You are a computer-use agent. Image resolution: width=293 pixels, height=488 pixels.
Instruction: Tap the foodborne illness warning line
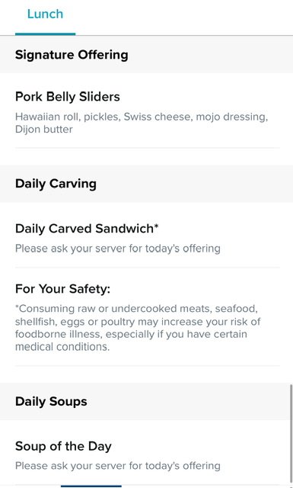click(x=131, y=334)
